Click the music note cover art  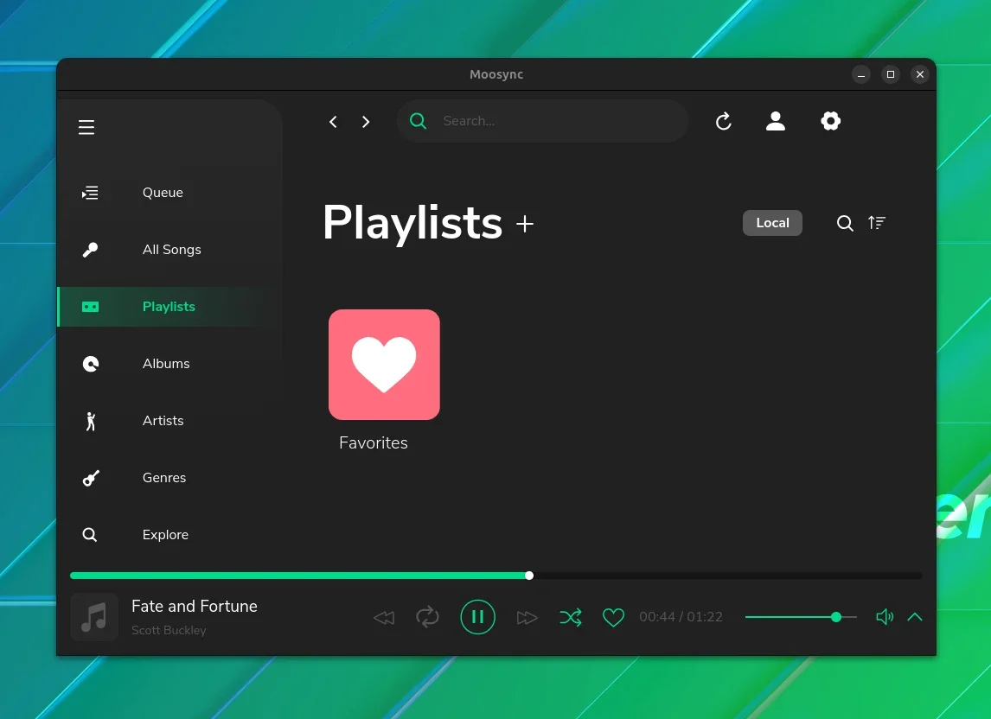pos(94,617)
